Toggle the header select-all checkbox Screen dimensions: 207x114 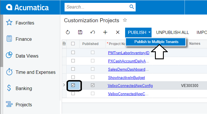(73, 44)
